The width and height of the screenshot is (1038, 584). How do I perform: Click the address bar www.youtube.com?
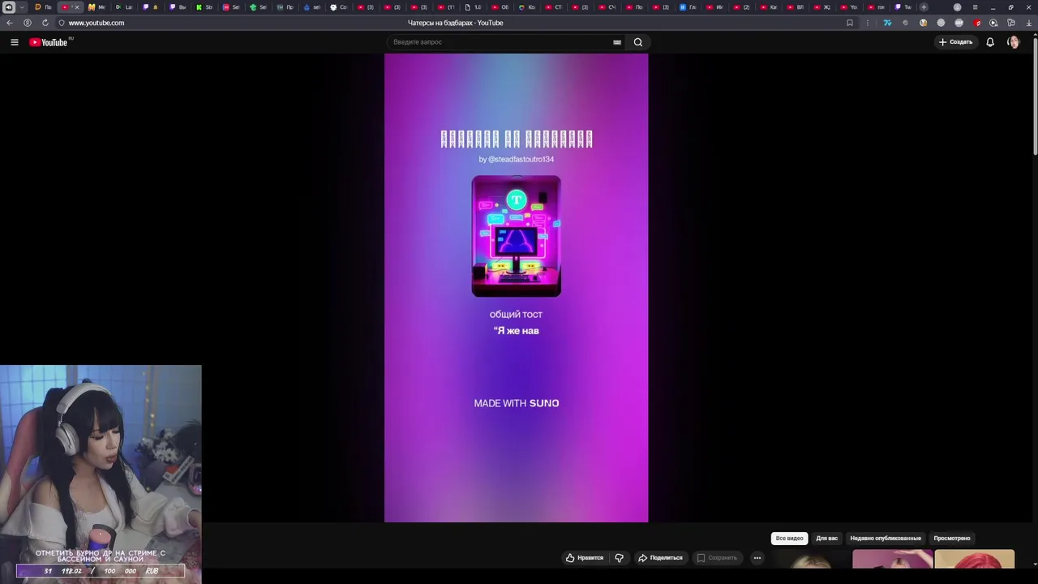point(97,23)
